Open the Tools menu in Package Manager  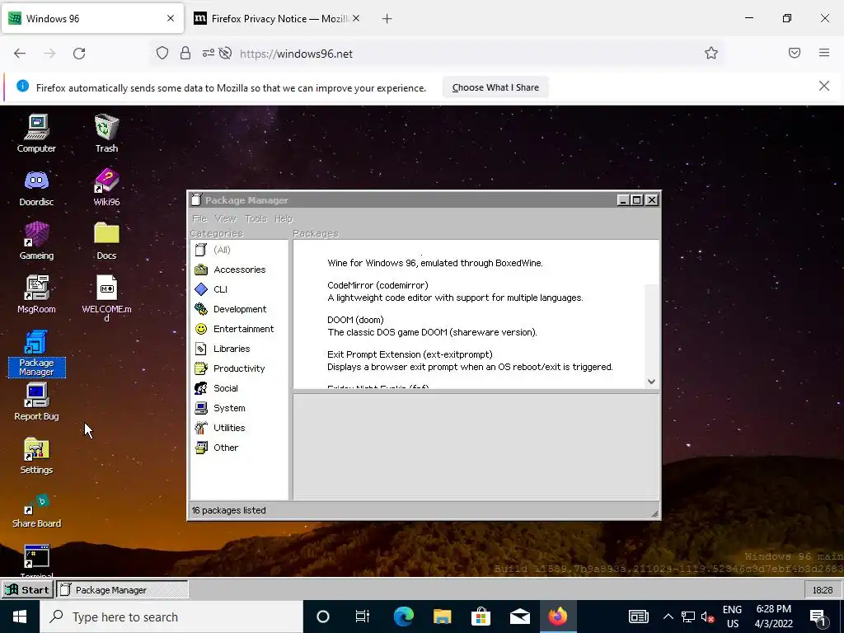(256, 218)
